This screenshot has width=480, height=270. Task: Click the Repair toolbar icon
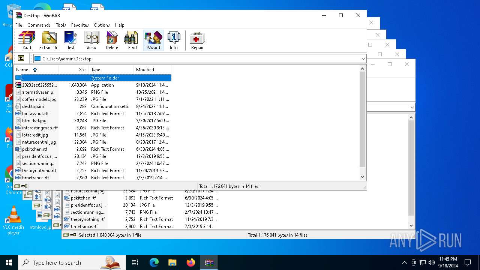197,40
